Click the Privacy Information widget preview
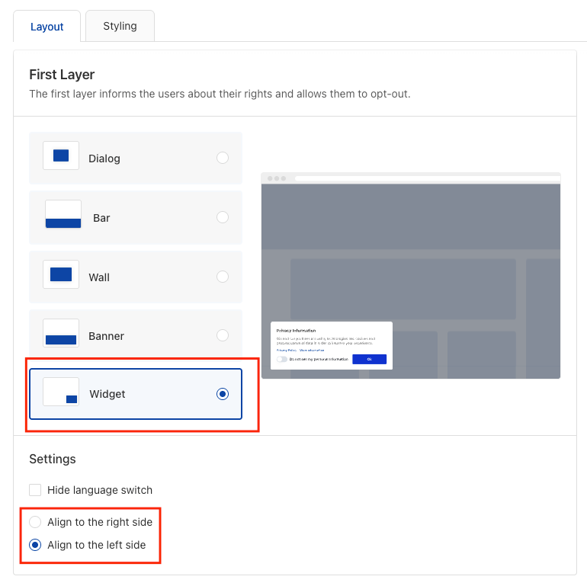This screenshot has width=587, height=586. tap(332, 345)
